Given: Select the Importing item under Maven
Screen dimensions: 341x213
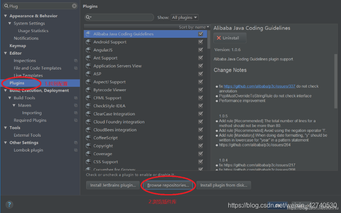Looking at the screenshot, I should tap(32, 113).
